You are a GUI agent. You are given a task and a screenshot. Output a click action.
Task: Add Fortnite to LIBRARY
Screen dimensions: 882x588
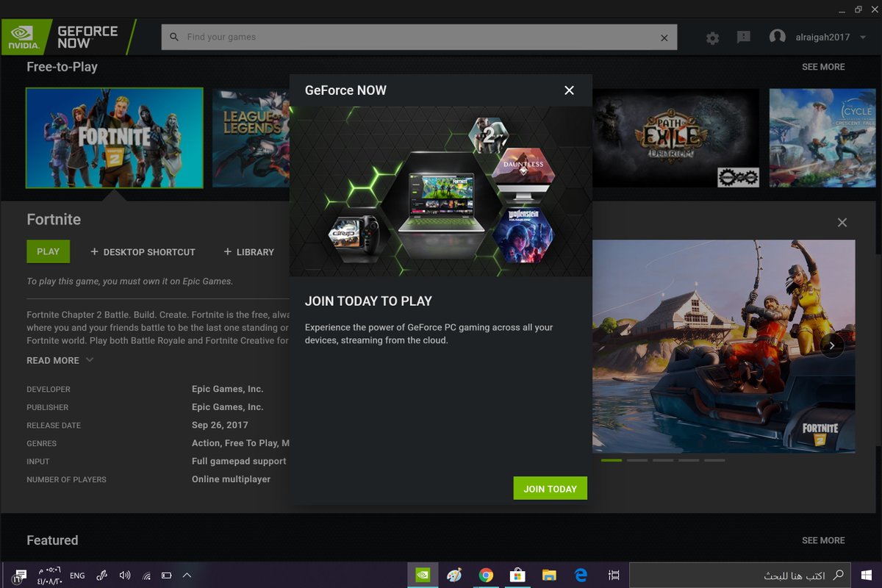pos(248,252)
